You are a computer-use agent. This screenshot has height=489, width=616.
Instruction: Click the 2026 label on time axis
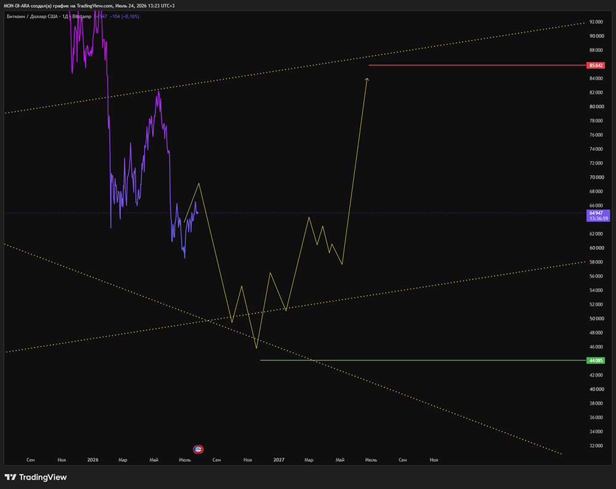click(x=93, y=459)
